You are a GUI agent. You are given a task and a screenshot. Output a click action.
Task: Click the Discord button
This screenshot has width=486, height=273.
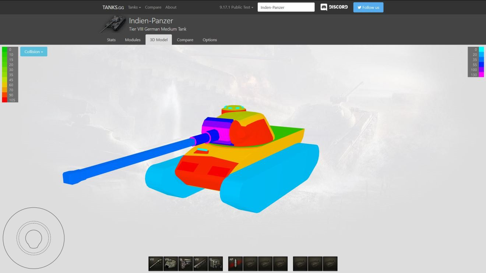coord(334,7)
